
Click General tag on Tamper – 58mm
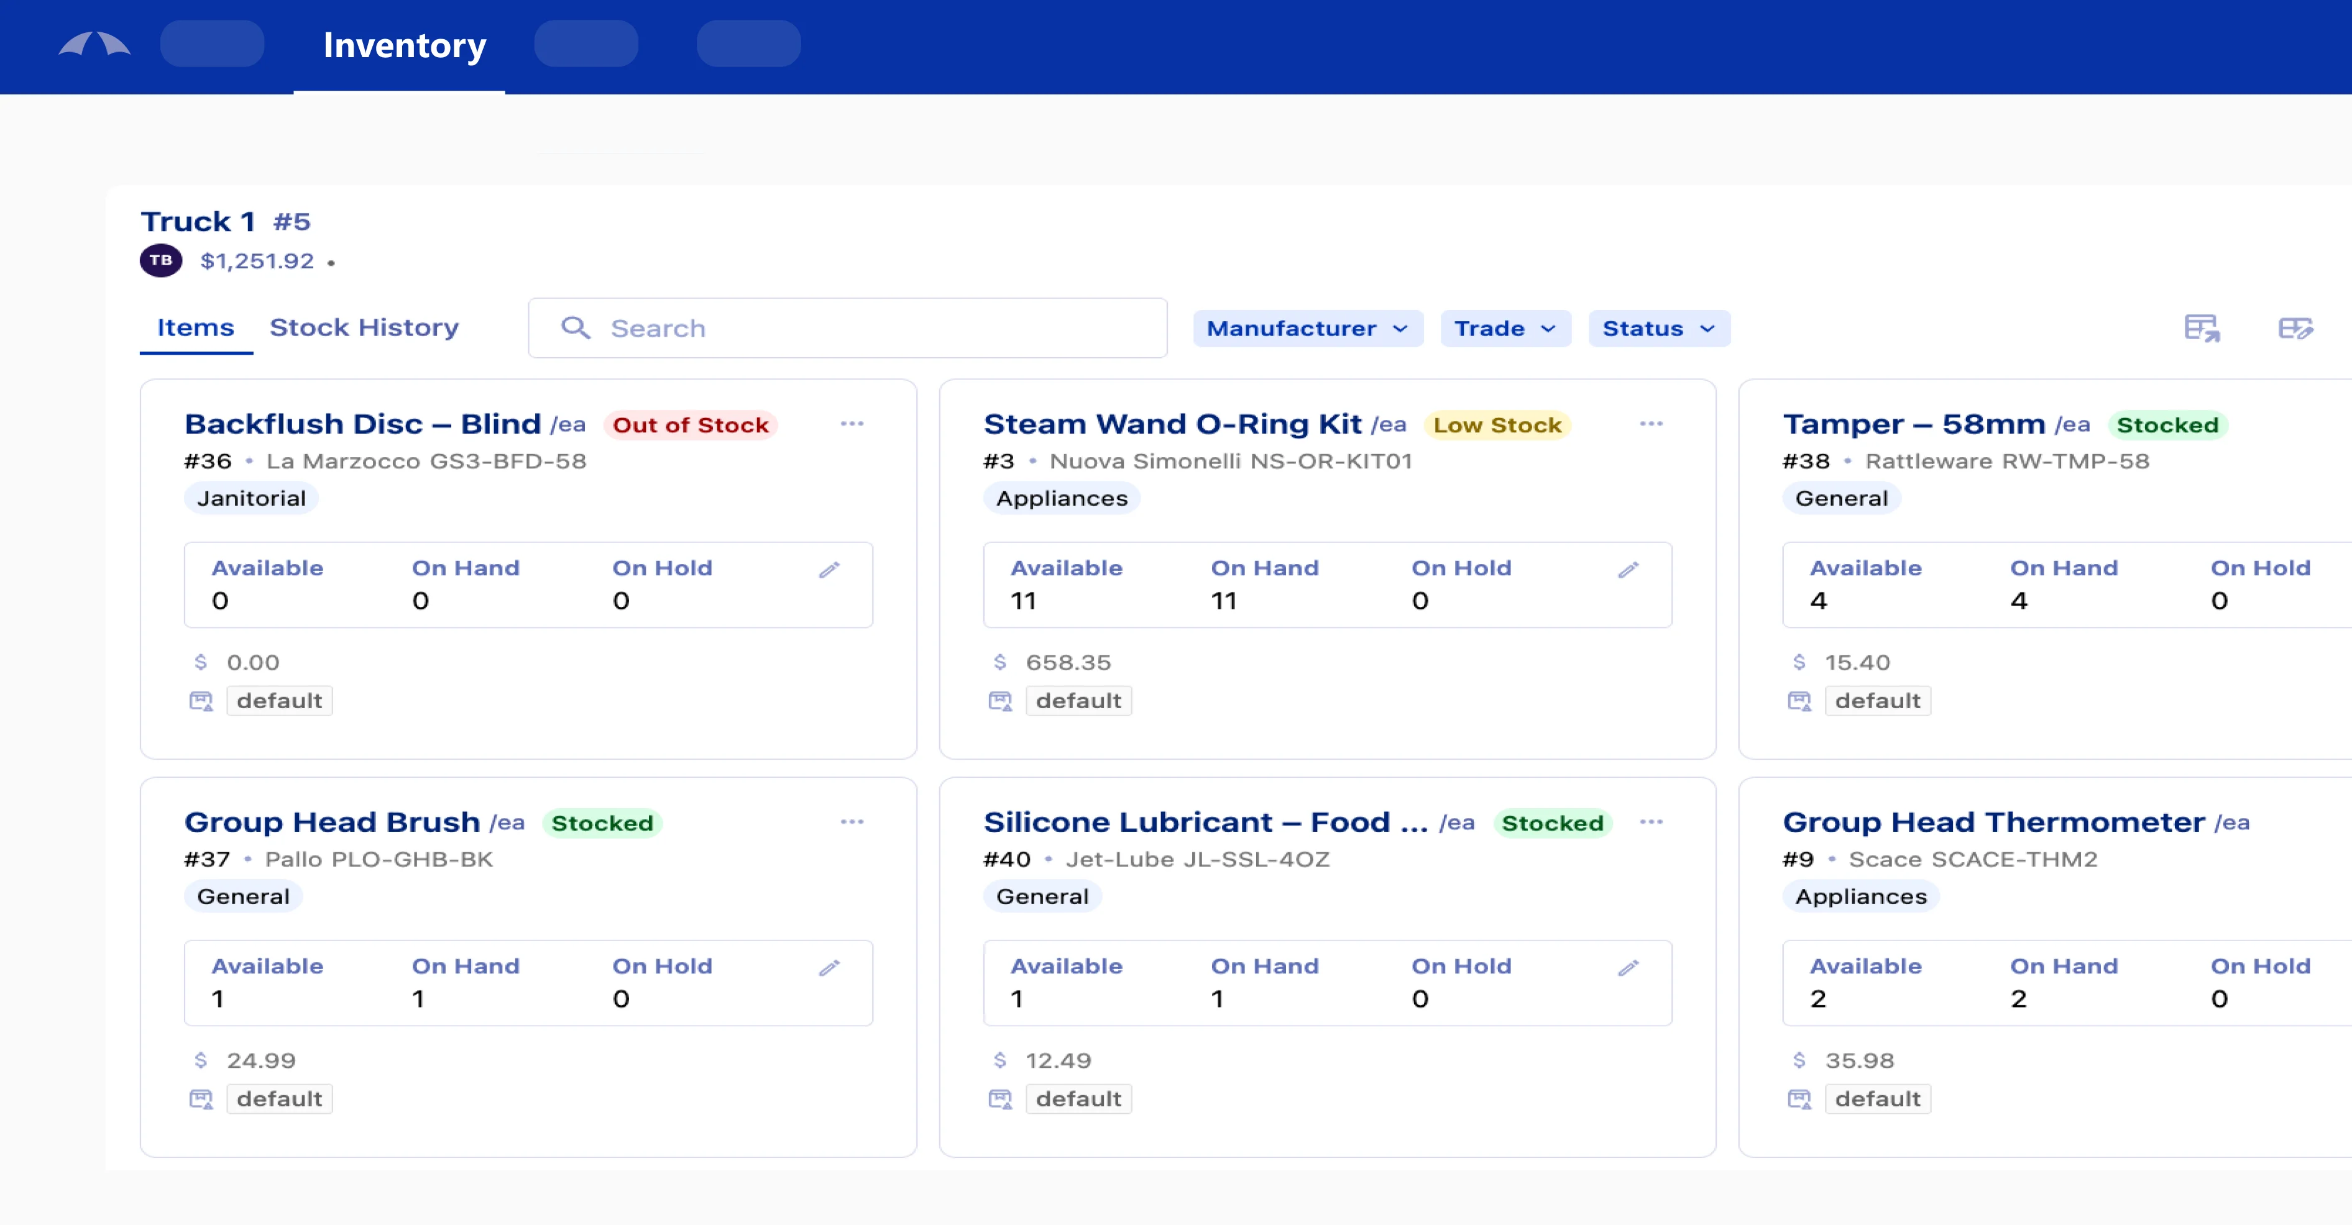pyautogui.click(x=1842, y=498)
